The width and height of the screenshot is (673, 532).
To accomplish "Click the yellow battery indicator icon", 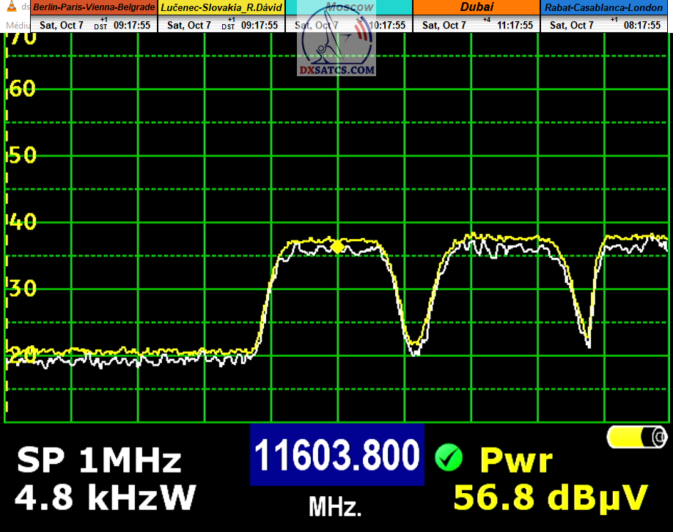I will click(637, 437).
